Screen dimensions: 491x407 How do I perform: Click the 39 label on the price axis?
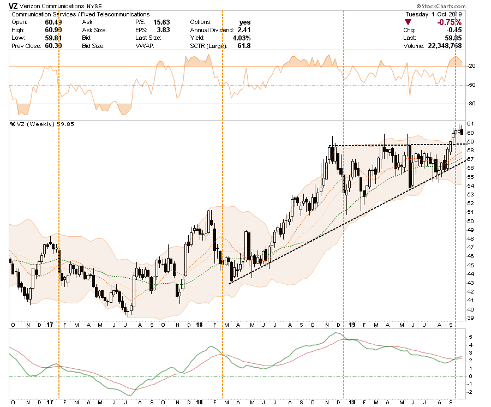pyautogui.click(x=470, y=318)
